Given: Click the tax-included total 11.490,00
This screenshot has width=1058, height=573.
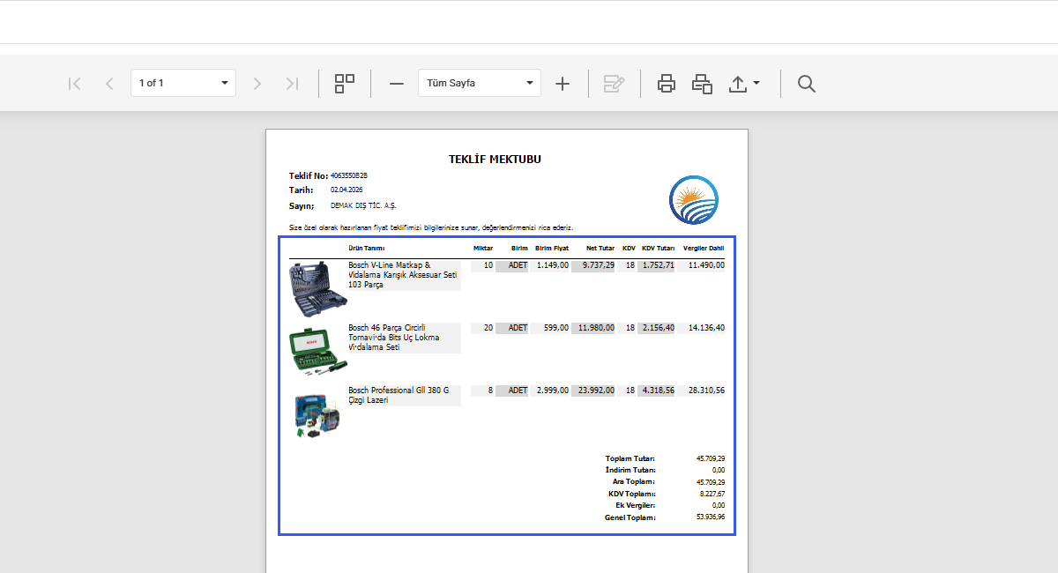Looking at the screenshot, I should [x=706, y=265].
